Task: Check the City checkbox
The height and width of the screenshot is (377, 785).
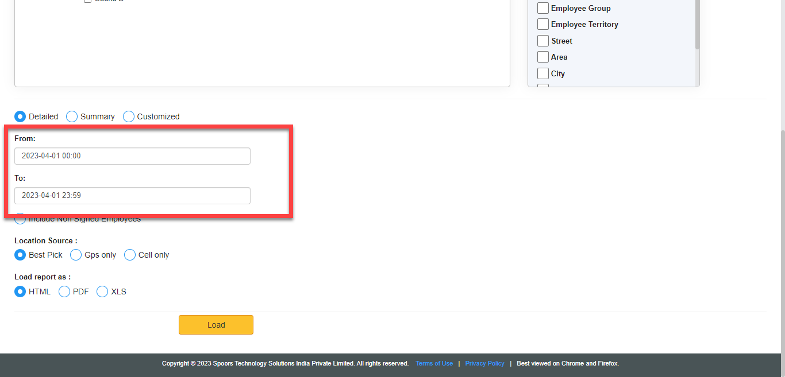Action: (542, 73)
